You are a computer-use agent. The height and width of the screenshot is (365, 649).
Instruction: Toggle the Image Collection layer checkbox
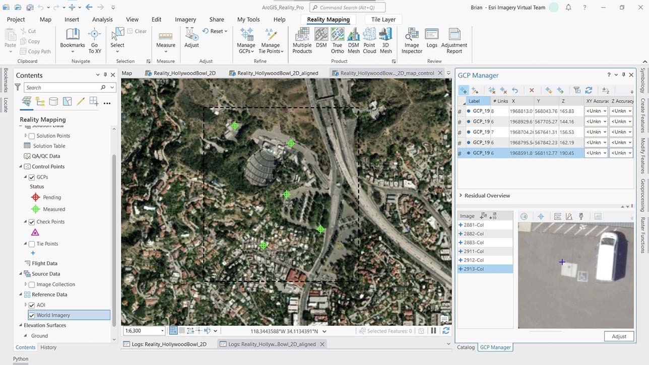[x=32, y=284]
